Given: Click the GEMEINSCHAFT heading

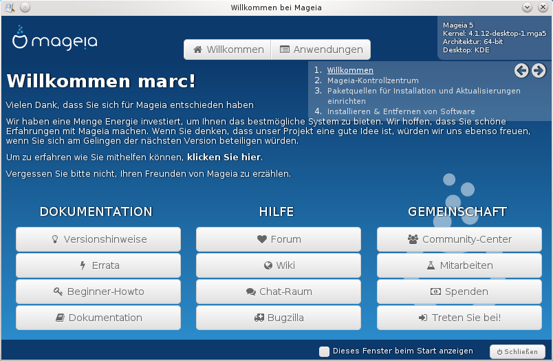Looking at the screenshot, I should pyautogui.click(x=457, y=212).
